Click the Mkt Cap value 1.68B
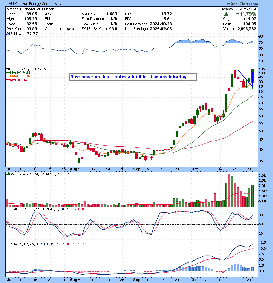Image resolution: width=273 pixels, height=283 pixels. pos(112,14)
